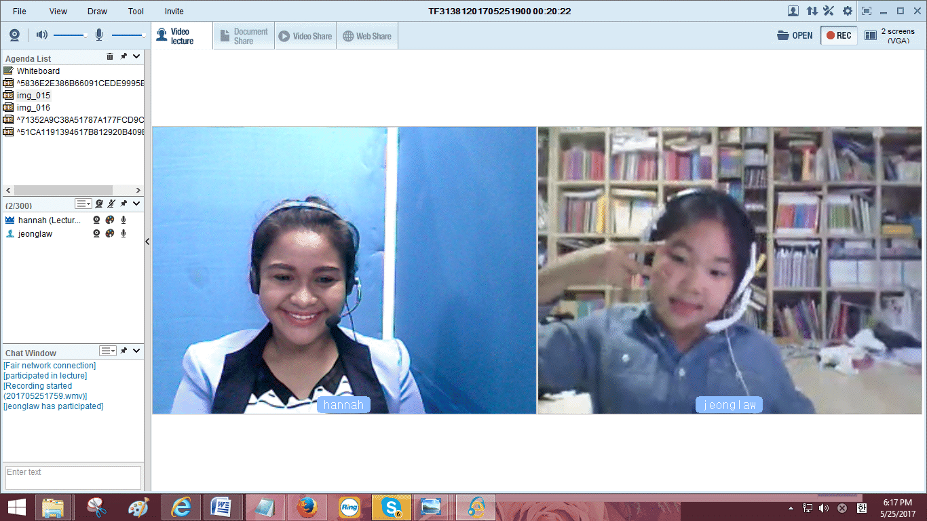Viewport: 927px width, 521px height.
Task: Disable all participants' cameras in the list header
Action: 99,204
